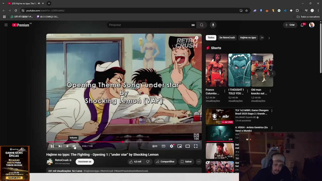
Task: Seek on the red video progress bar
Action: (124, 142)
